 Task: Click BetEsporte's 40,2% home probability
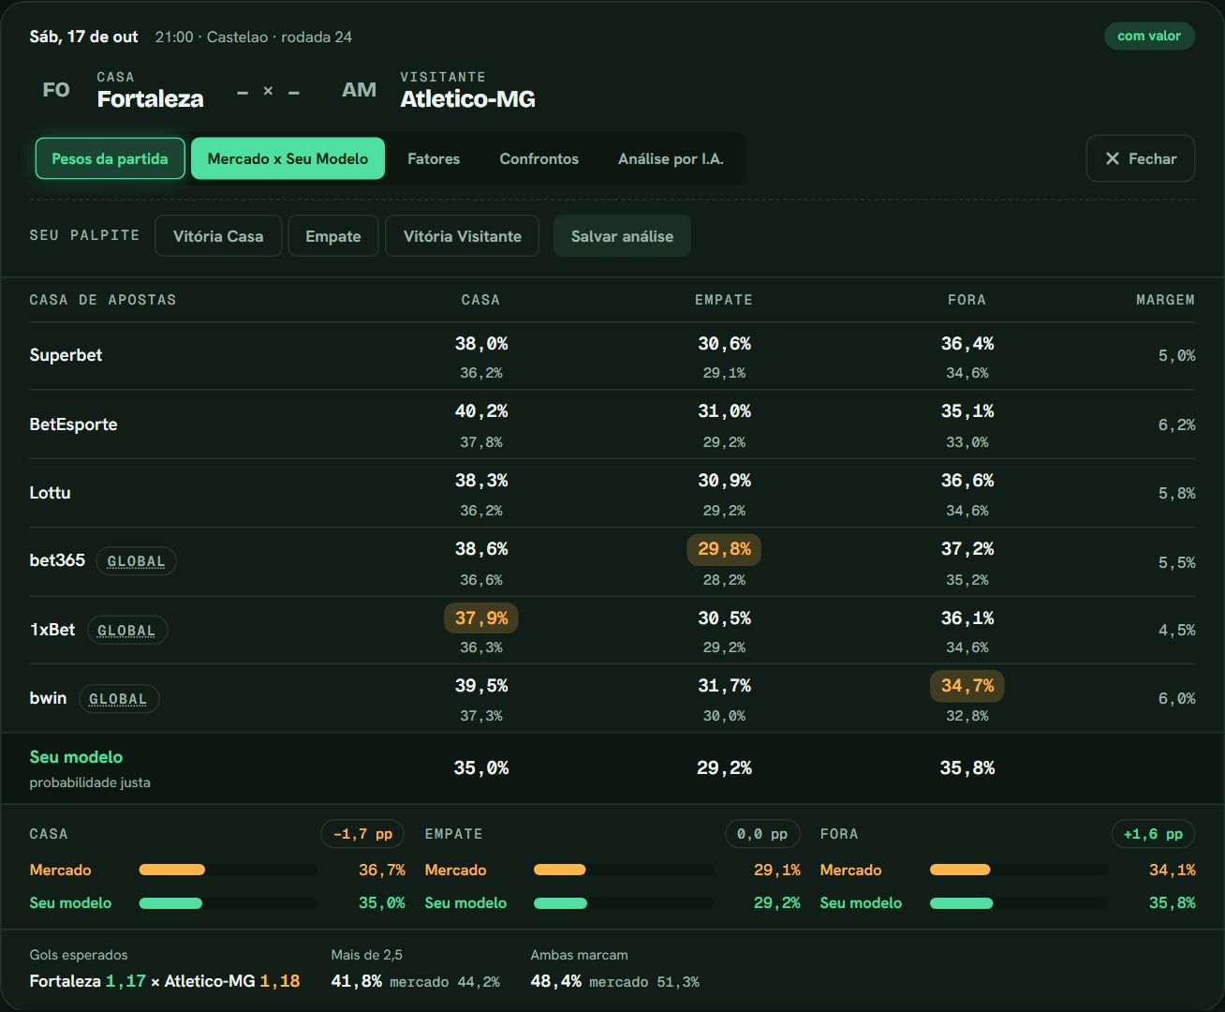pos(481,411)
